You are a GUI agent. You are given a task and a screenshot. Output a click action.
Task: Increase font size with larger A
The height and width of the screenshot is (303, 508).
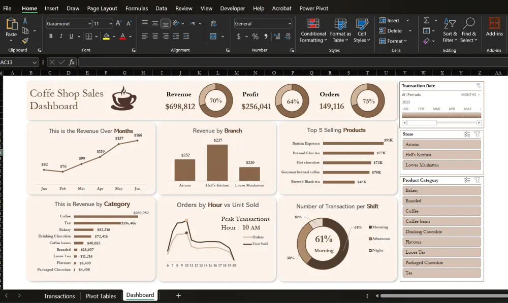118,23
